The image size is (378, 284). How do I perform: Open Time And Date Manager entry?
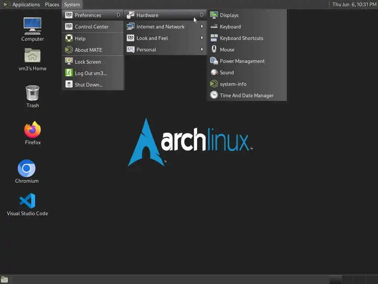[x=247, y=95]
